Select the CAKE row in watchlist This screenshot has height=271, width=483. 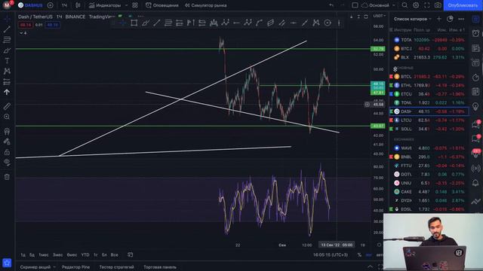click(429, 192)
